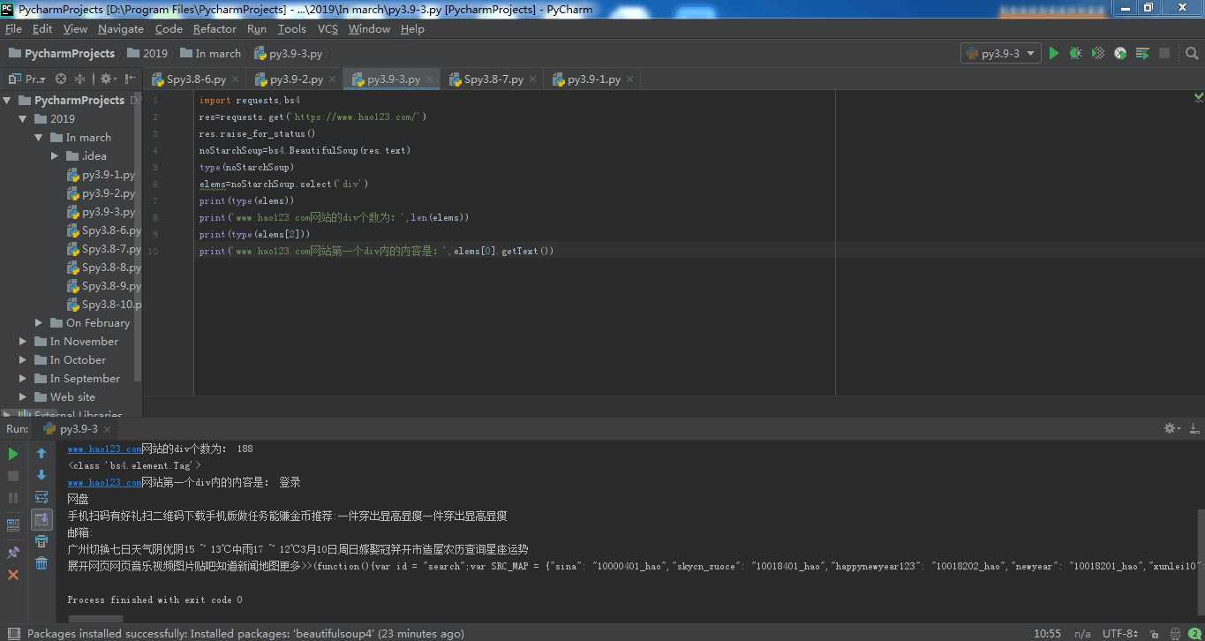
Task: Click Down the stack trace arrow
Action: 41,475
